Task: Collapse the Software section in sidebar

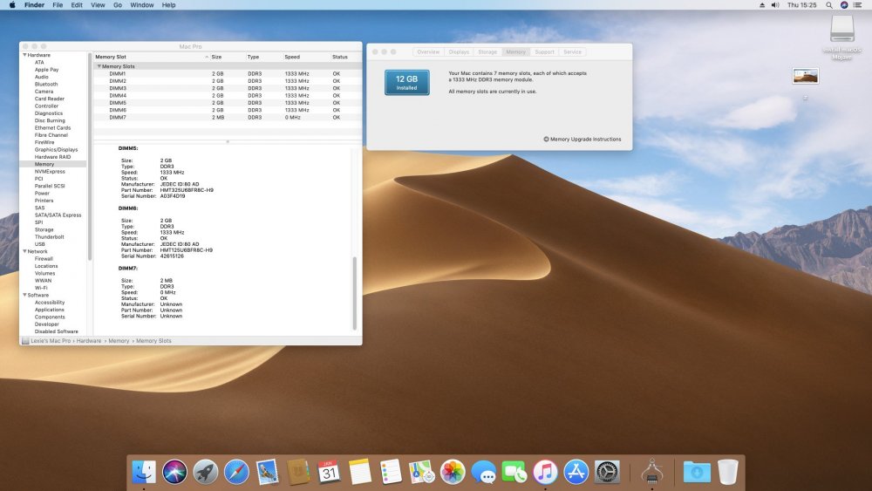Action: point(24,295)
